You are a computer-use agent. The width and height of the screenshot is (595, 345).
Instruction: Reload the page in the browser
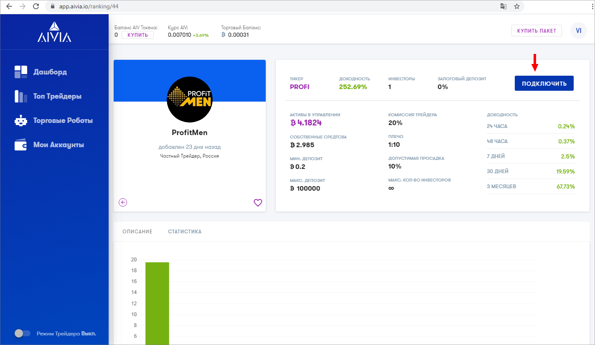click(36, 6)
